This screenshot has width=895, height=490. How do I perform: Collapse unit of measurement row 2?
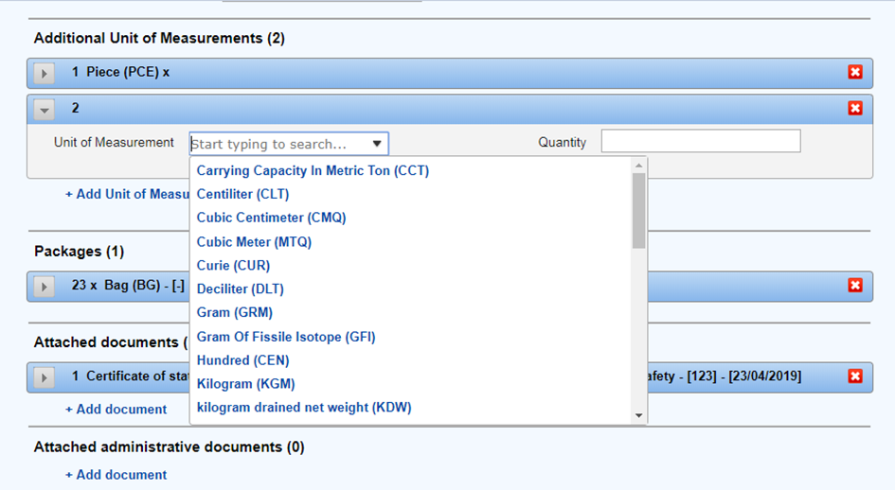tap(45, 109)
